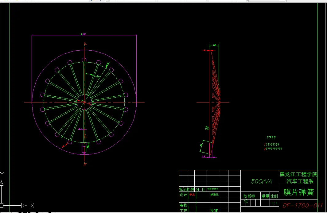This screenshot has height=213, width=327.
Task: Click the 分区 cell in revision table
Action: click(200, 189)
